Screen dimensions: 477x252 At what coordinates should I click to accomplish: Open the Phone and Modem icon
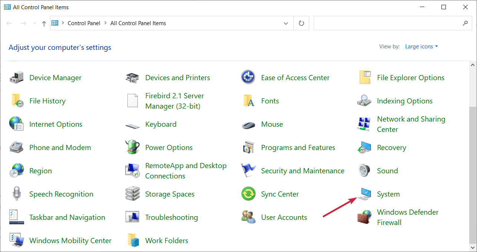(16, 147)
